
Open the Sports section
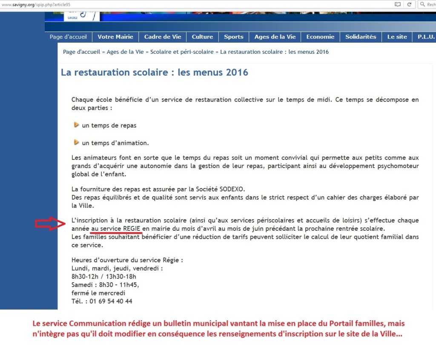tap(233, 37)
